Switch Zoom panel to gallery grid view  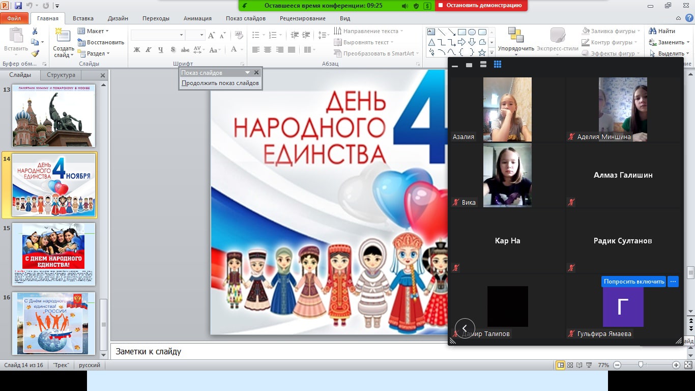pyautogui.click(x=498, y=65)
